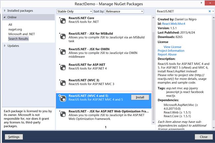The image size is (215, 143).
Task: Click the details pane scroll down arrow
Action: point(213,128)
